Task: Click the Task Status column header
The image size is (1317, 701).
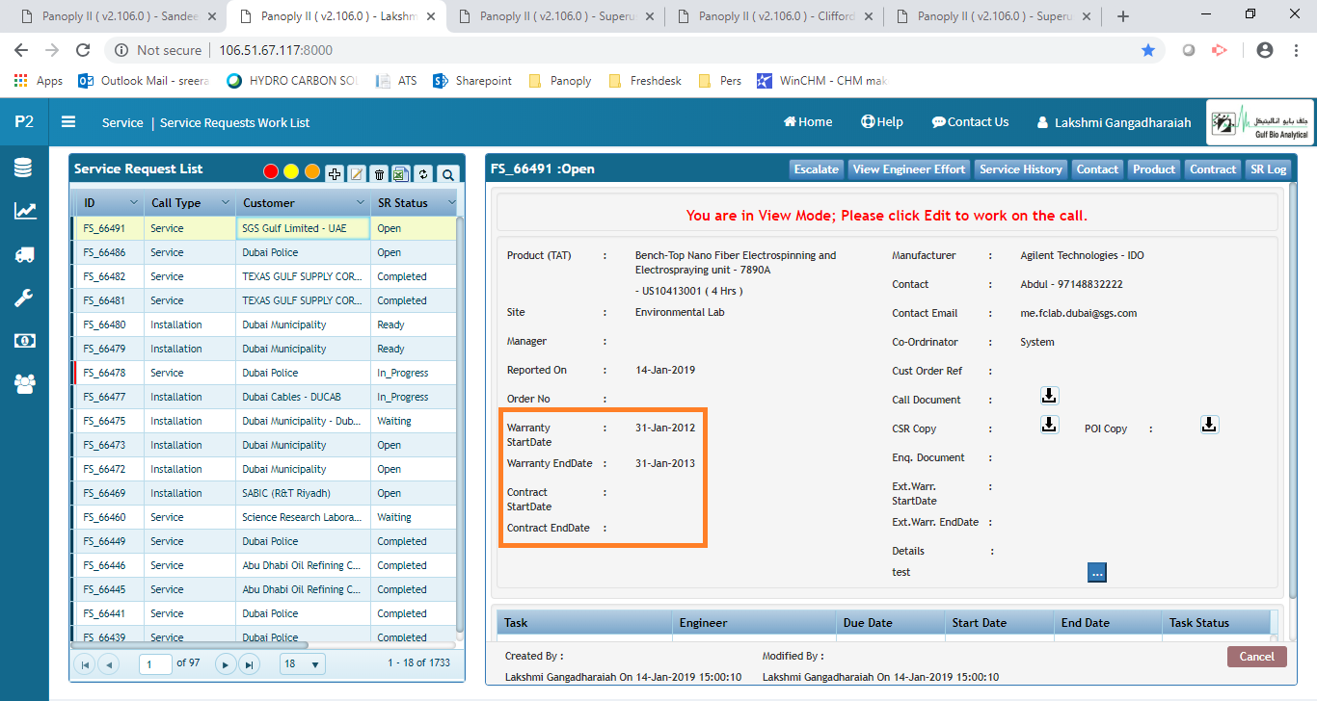Action: pos(1217,623)
